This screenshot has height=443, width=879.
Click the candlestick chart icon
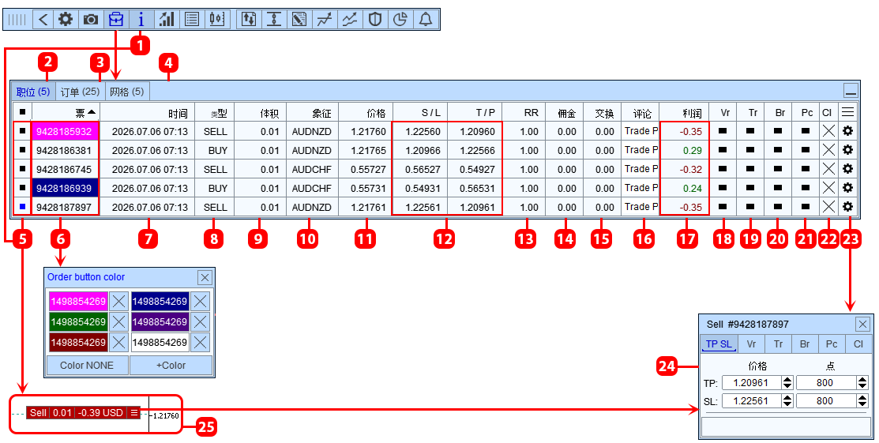point(217,20)
